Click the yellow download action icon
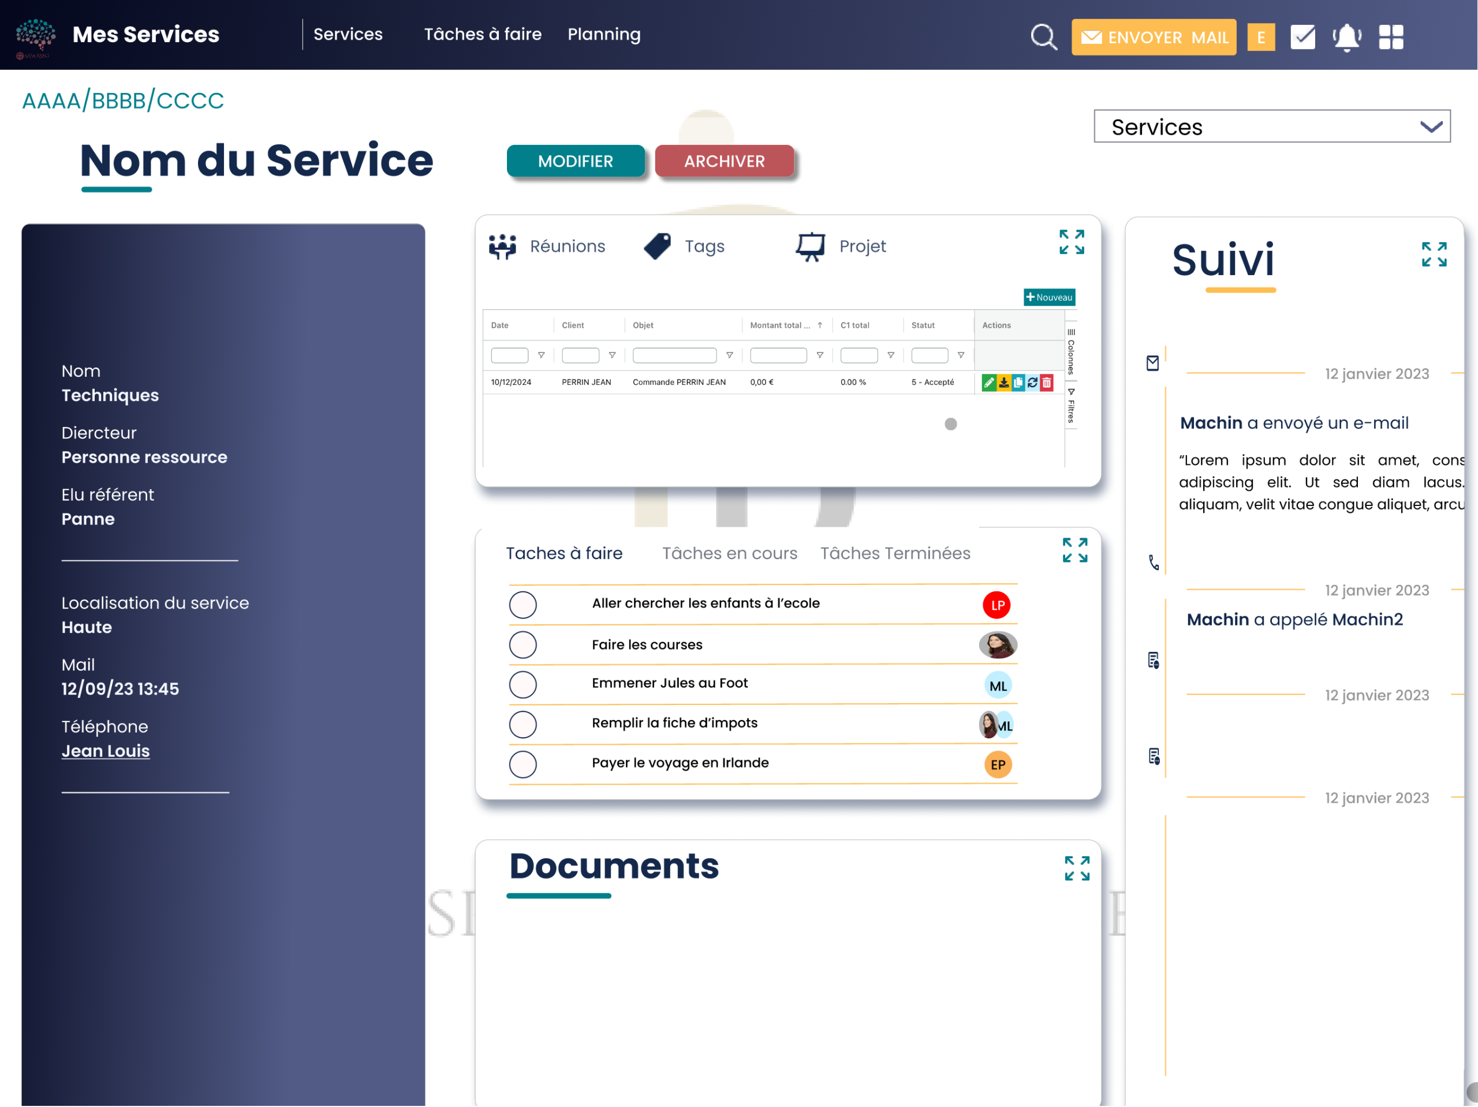Screen dimensions: 1478x1107 tap(1003, 382)
